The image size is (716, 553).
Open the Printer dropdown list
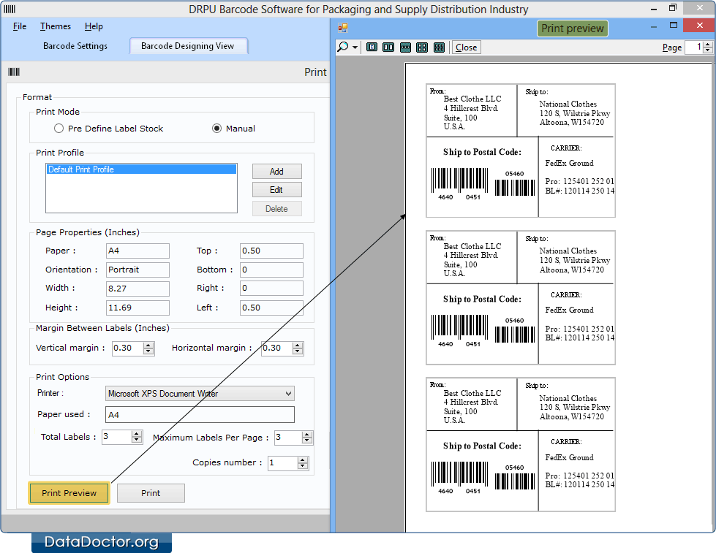coord(288,393)
